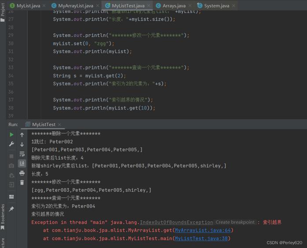Open the Project tool window sidebar button
307x248 pixels.
tap(3, 12)
